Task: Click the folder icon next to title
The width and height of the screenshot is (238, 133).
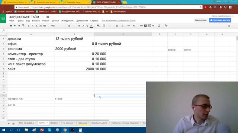Action: pyautogui.click(x=48, y=17)
